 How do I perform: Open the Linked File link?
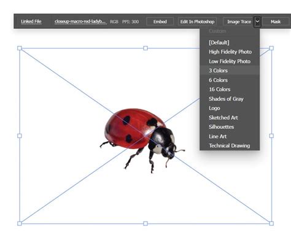(x=31, y=21)
